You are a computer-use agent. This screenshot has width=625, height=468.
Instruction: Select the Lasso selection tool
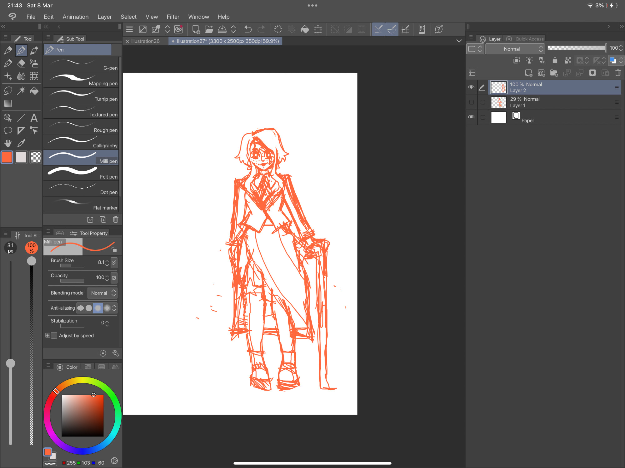[8, 91]
